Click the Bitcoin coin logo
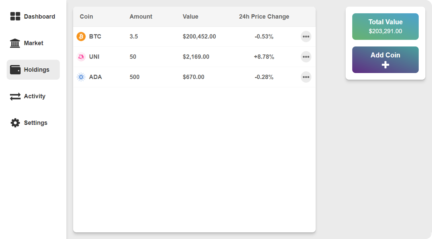432x239 pixels. pos(81,37)
